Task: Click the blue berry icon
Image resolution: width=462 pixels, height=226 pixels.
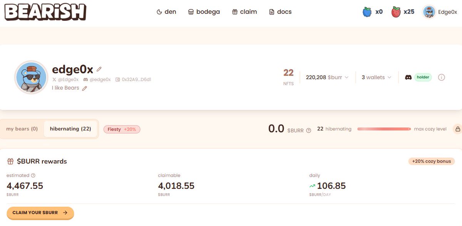Action: tap(367, 12)
